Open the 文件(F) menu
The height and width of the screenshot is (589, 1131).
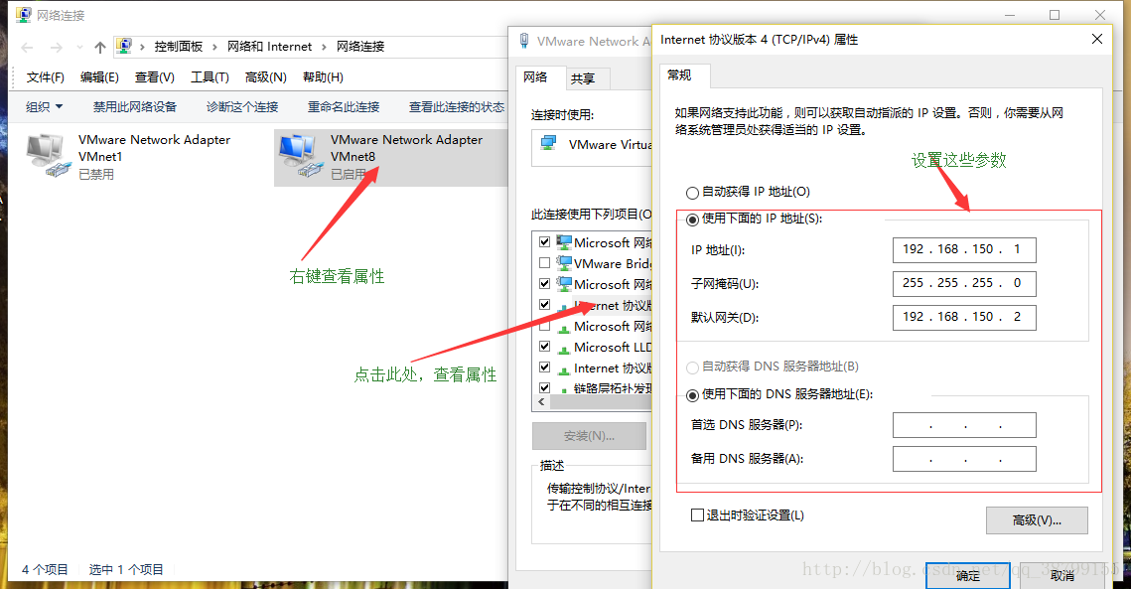46,77
